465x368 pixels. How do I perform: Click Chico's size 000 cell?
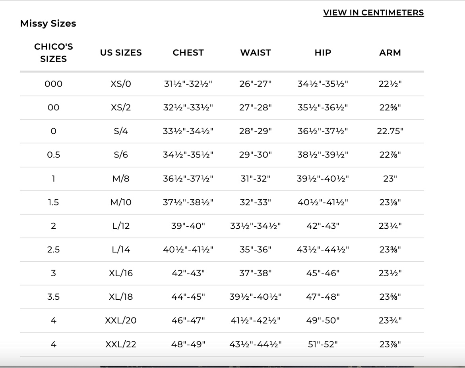point(53,84)
